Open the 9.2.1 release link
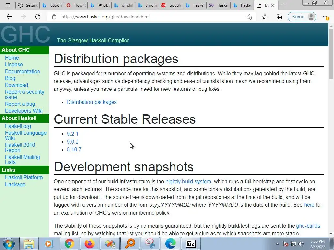This screenshot has width=334, height=250. tap(73, 134)
